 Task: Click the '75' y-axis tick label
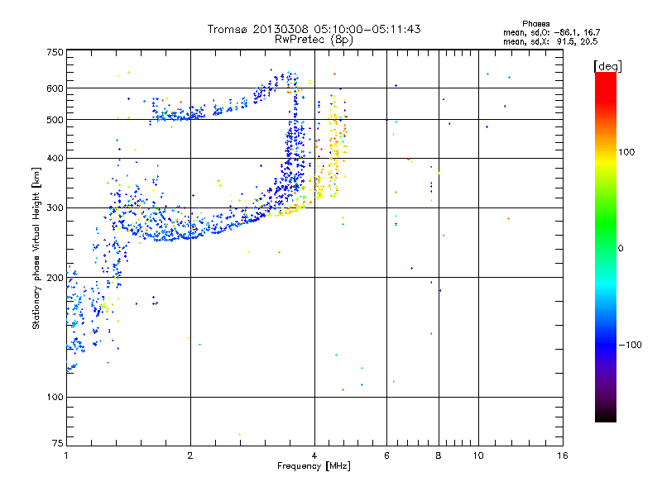pos(58,443)
